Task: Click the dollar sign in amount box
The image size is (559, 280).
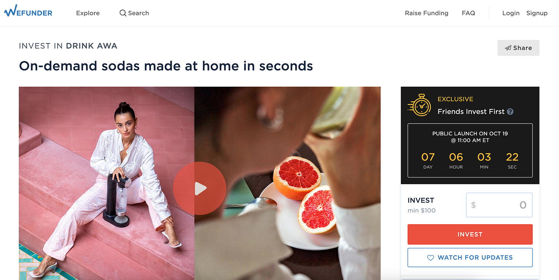Action: [473, 205]
